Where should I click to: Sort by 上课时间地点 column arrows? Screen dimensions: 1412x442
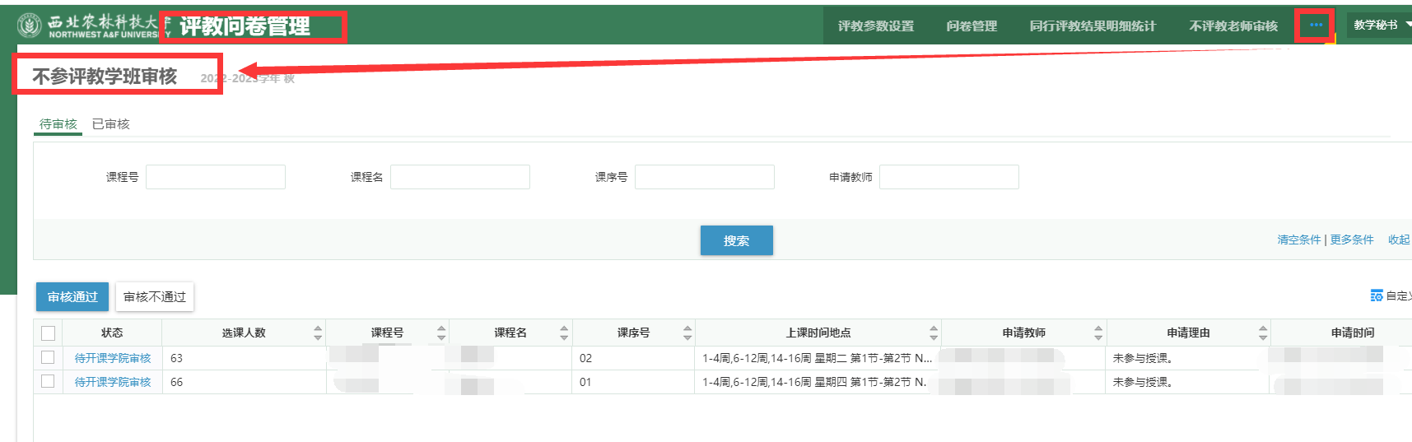point(934,333)
